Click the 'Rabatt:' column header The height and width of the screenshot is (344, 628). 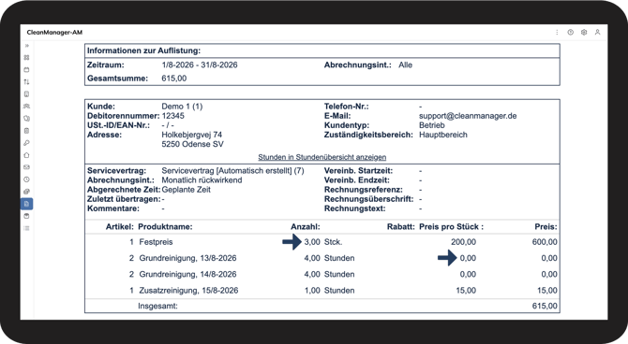tap(401, 227)
